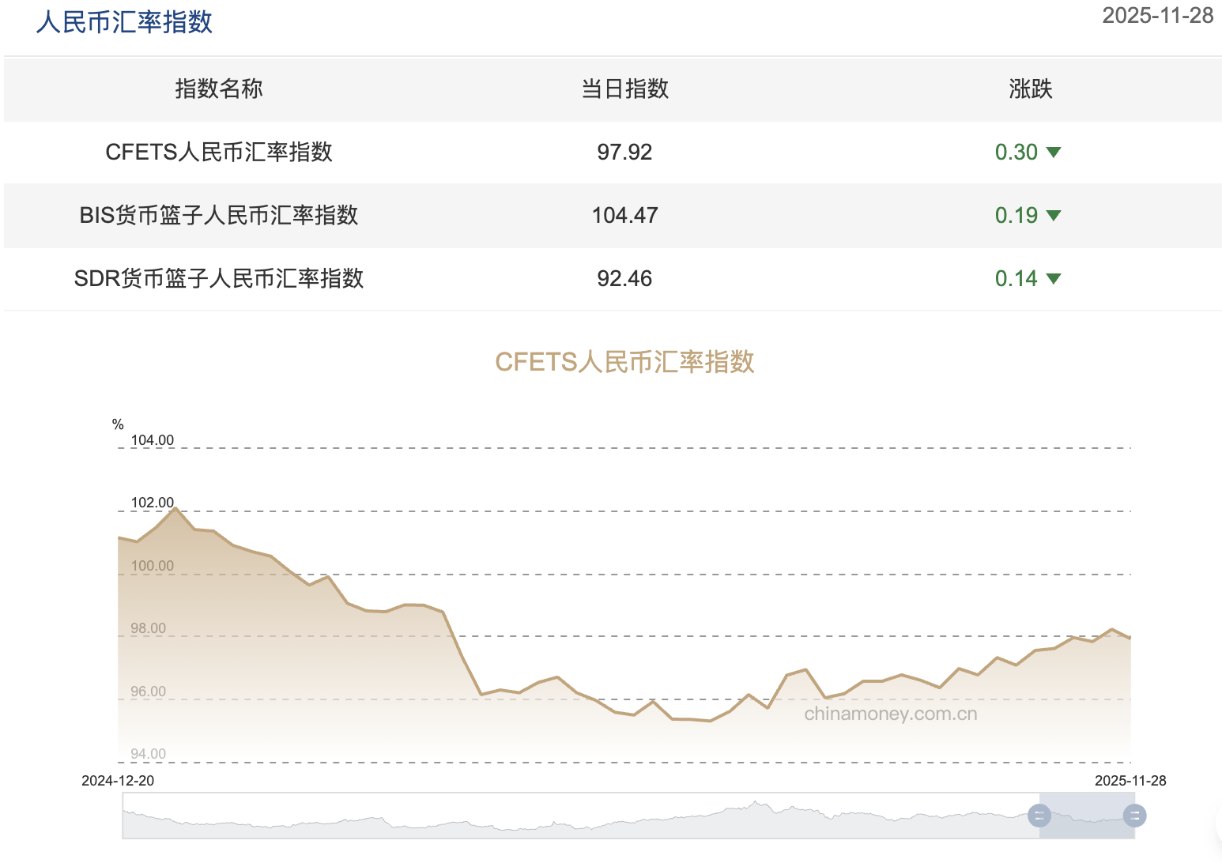Image resolution: width=1222 pixels, height=863 pixels.
Task: Click the date 2025-11-28 at top right
Action: click(x=1158, y=15)
